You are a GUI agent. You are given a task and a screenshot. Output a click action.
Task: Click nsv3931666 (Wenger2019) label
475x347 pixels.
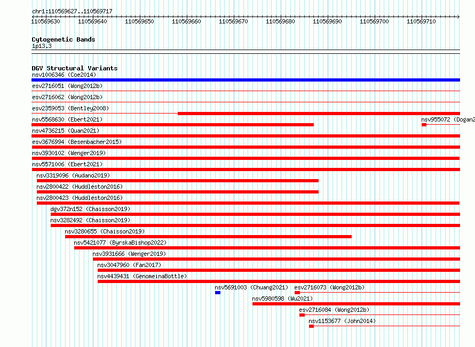tap(129, 254)
